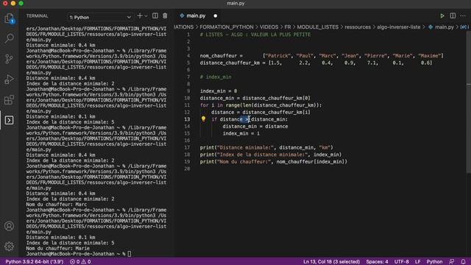Click the lightbulb code action on line 13
This screenshot has width=471, height=265.
[x=203, y=119]
